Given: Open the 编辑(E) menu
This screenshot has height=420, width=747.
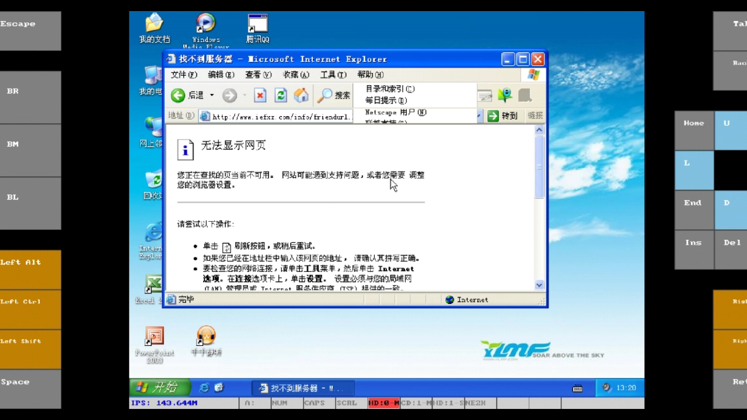Looking at the screenshot, I should [x=221, y=75].
